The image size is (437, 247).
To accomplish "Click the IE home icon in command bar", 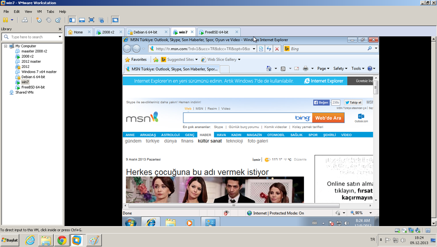I will pos(269,69).
